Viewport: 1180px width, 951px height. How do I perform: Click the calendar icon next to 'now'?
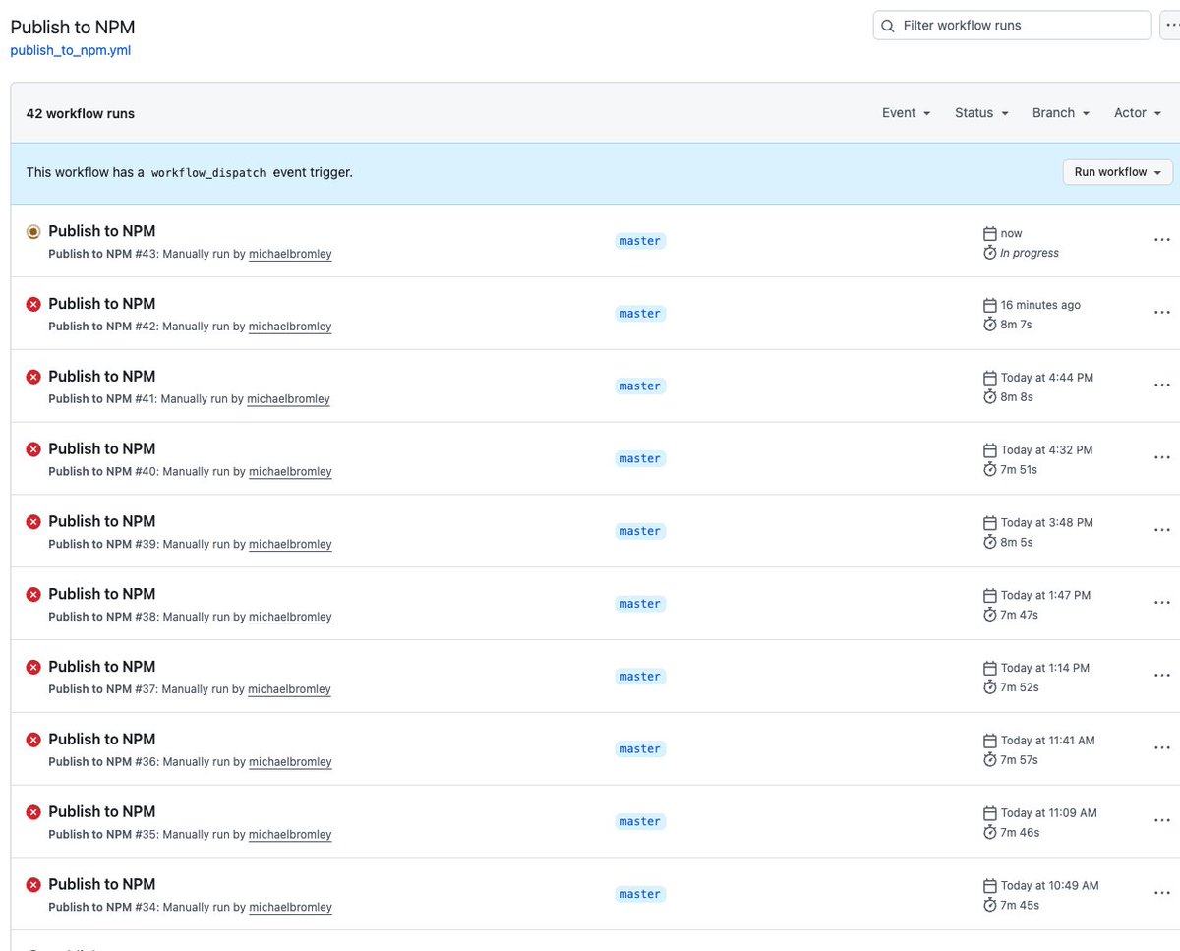[990, 234]
